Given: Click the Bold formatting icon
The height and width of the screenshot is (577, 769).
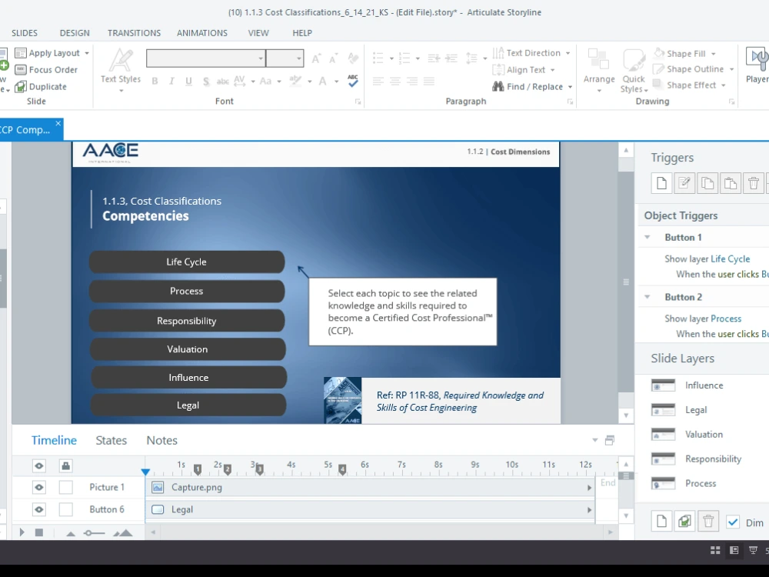Looking at the screenshot, I should coord(155,82).
